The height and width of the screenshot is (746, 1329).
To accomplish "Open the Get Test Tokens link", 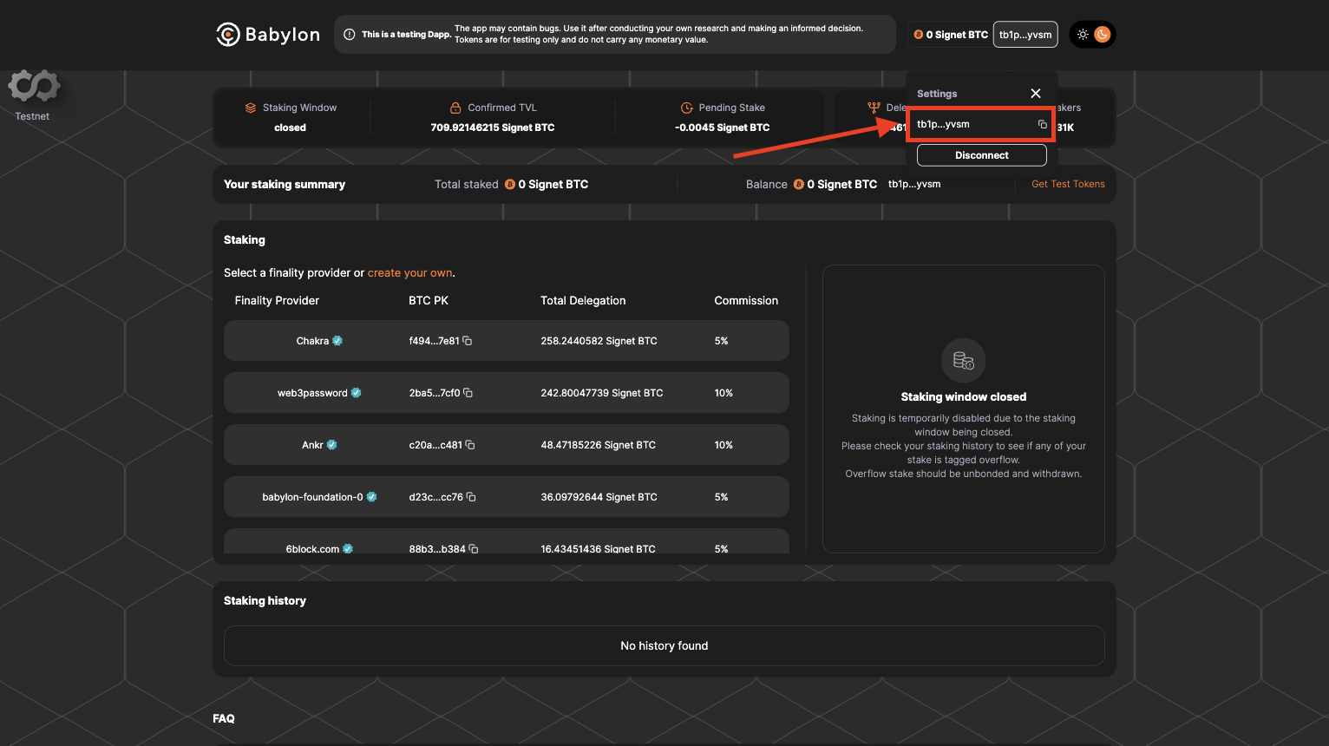I will pyautogui.click(x=1068, y=184).
